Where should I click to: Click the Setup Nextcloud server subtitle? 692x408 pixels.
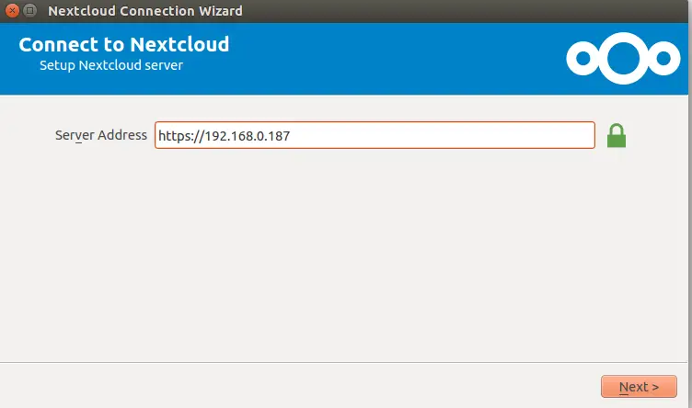coord(111,65)
